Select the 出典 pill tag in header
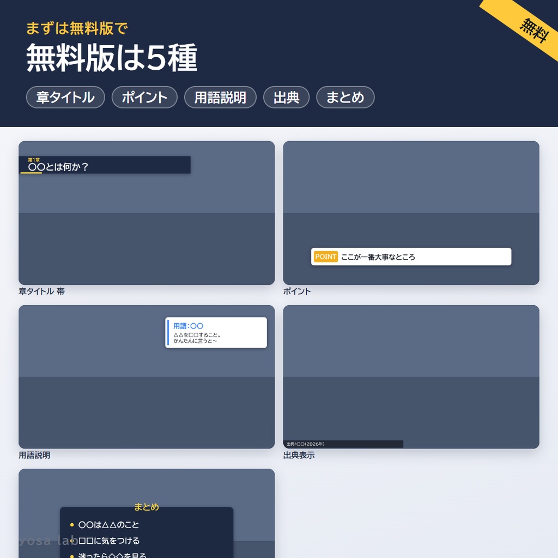This screenshot has height=558, width=558. point(287,97)
